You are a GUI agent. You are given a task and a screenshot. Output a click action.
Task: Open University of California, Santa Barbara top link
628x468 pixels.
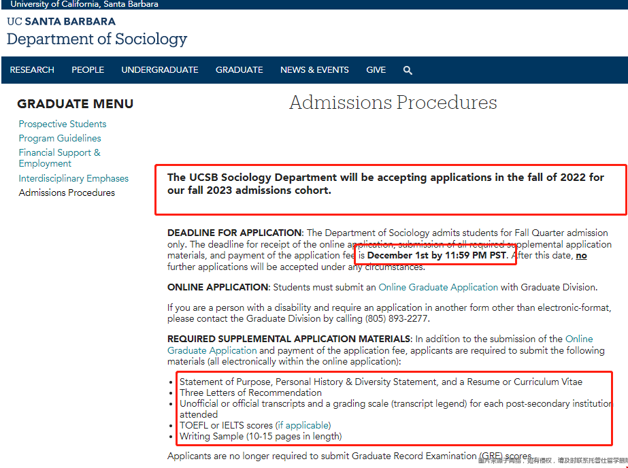84,4
